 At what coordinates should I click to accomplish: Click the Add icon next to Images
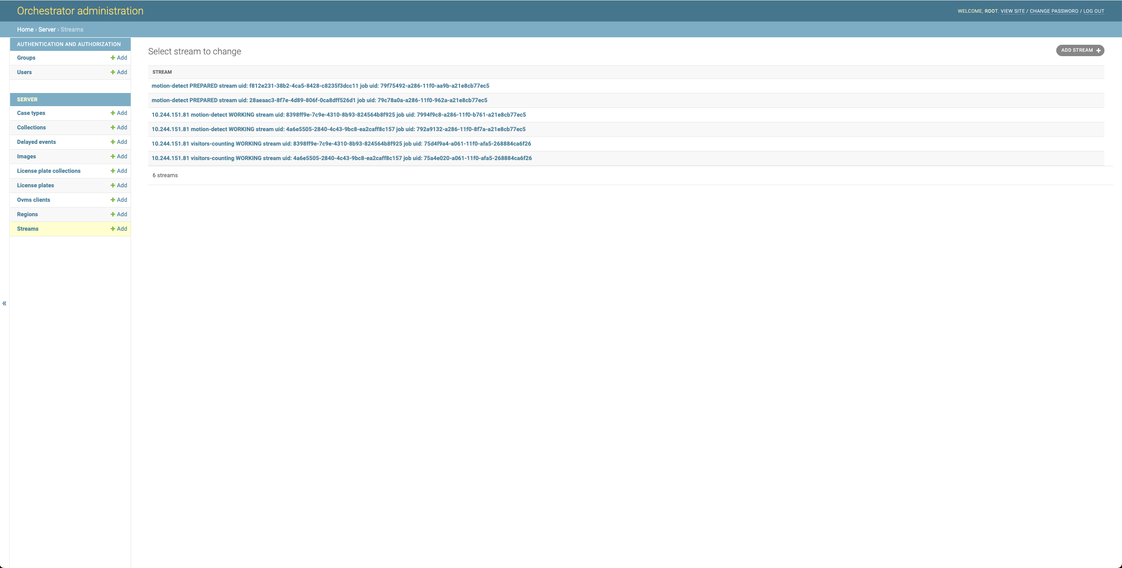click(118, 156)
